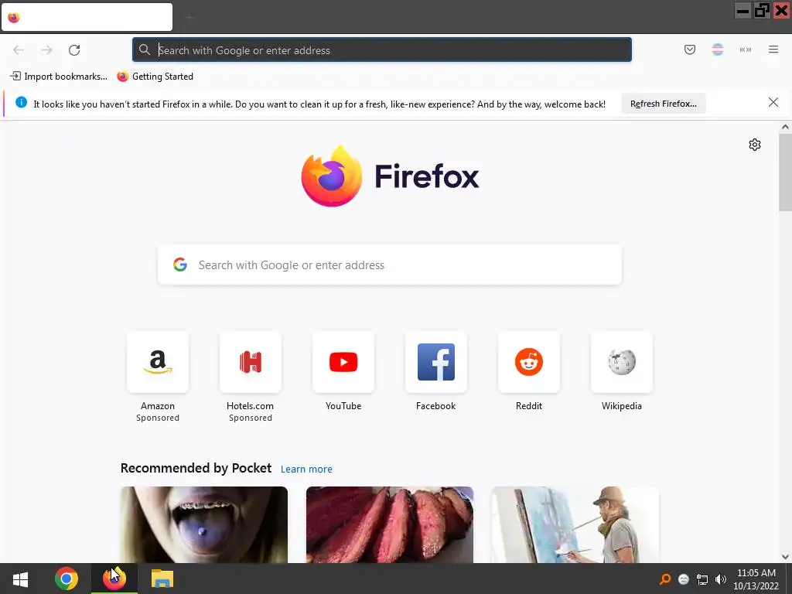The image size is (792, 594).
Task: Open Import bookmarks from the bookmarks toolbar
Action: [59, 77]
